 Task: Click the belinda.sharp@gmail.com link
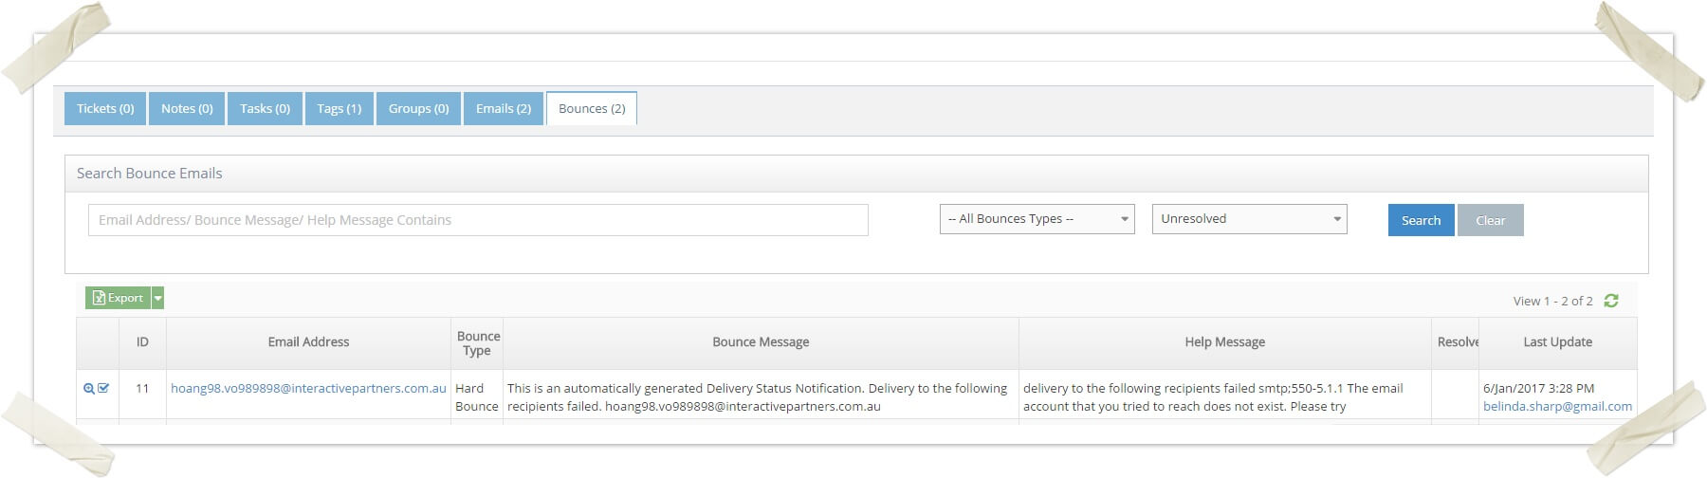(x=1557, y=406)
